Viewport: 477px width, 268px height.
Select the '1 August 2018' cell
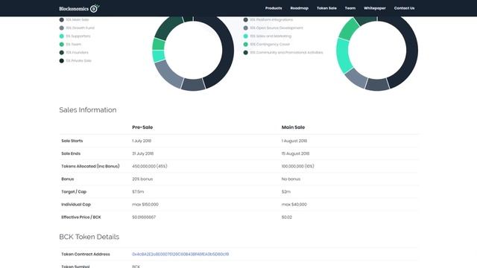[294, 141]
